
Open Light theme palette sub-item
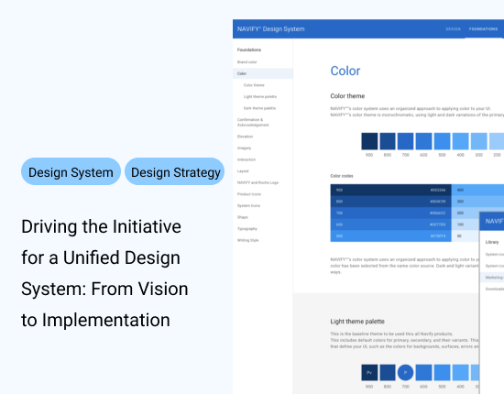point(260,97)
